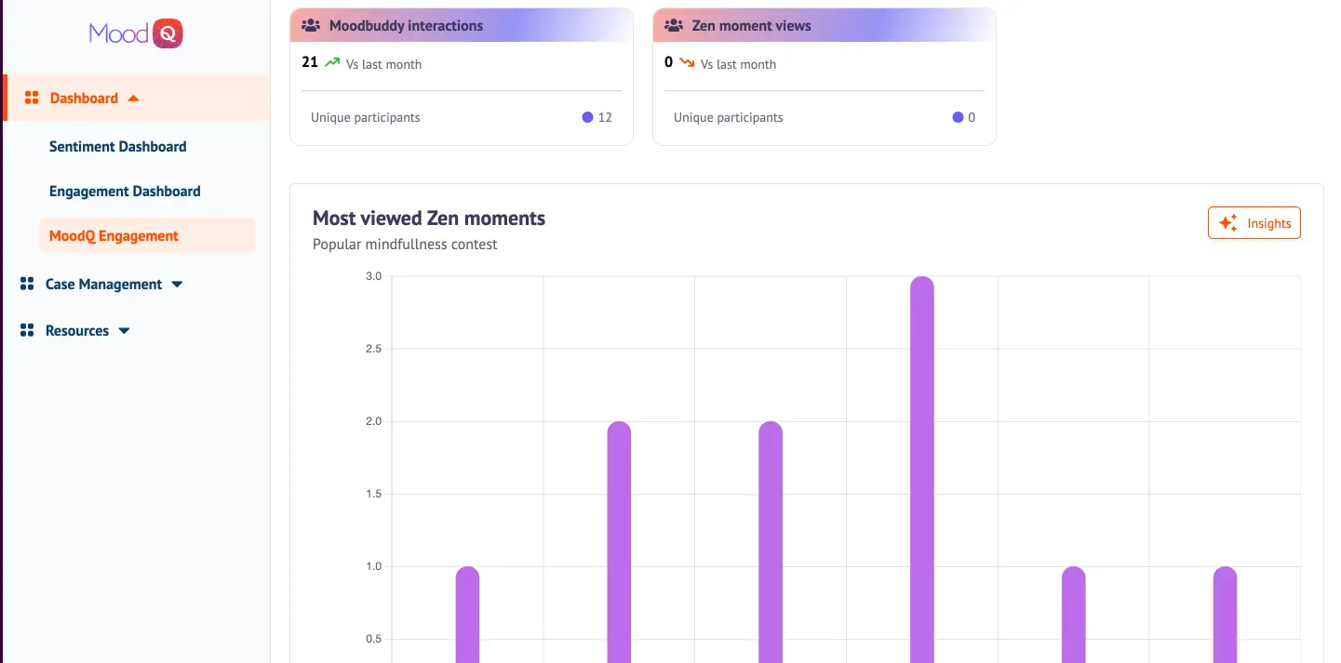This screenshot has height=663, width=1341.
Task: Click the Dashboard grid icon
Action: point(31,99)
